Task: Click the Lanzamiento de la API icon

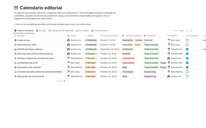Action: click(15, 63)
